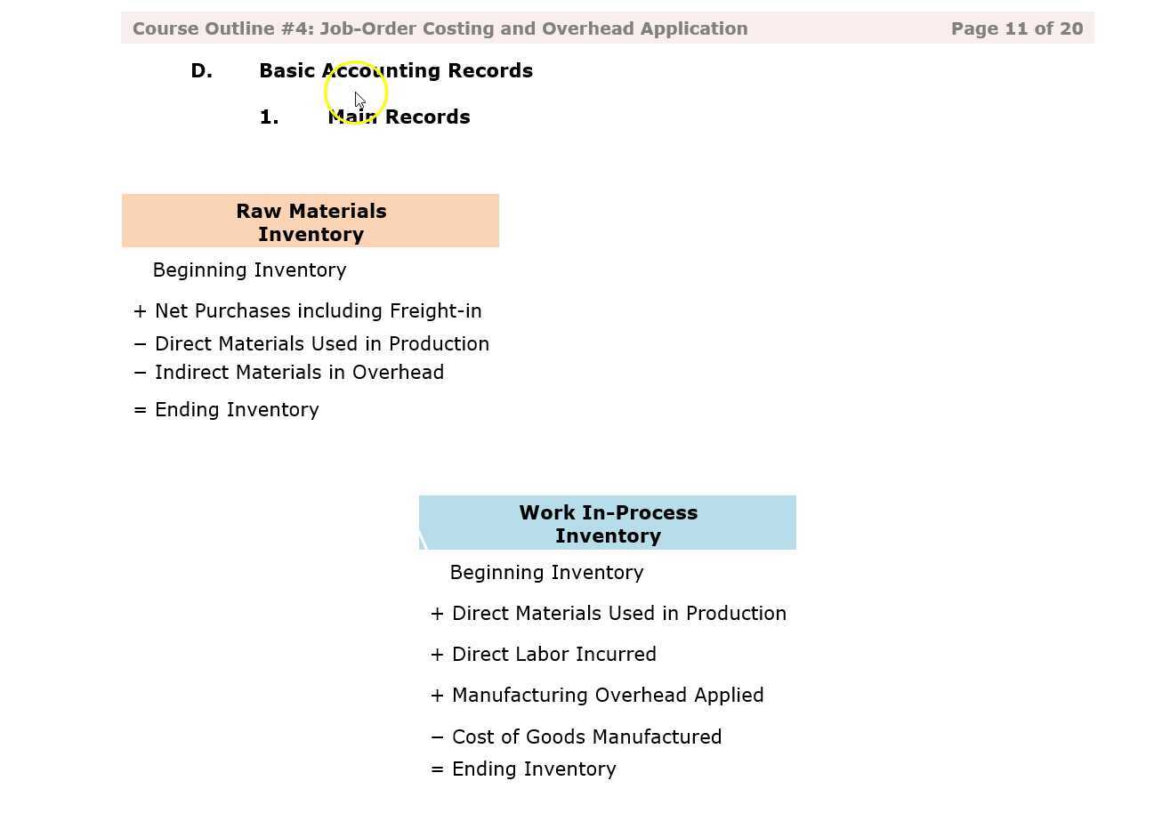Click the Cost of Goods Manufactured line
Viewport: 1162px width, 813px height.
(x=587, y=737)
